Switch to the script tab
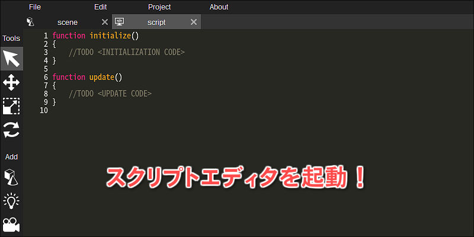 point(156,22)
